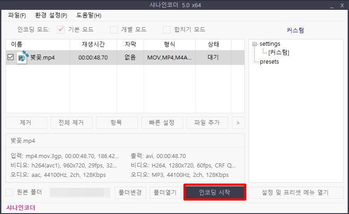Click the 폴더변경 button
This screenshot has width=349, height=214.
(131, 193)
